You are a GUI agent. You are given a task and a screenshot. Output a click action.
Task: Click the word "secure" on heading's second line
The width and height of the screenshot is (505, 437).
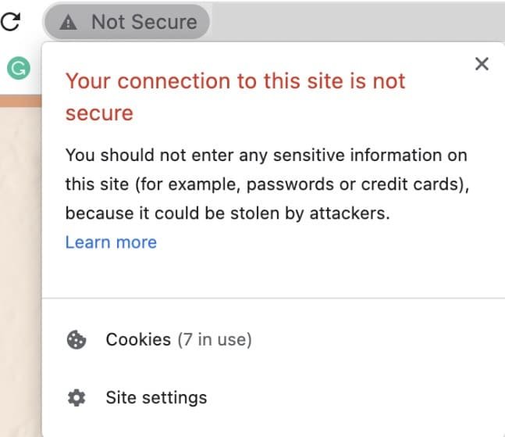click(99, 113)
